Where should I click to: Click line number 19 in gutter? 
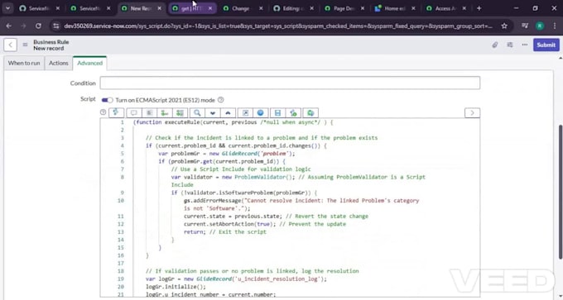(x=121, y=279)
